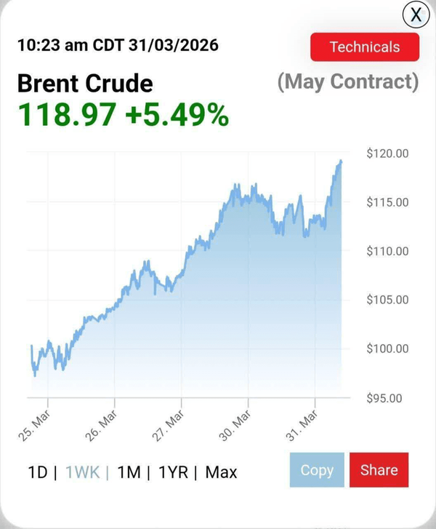Screen dimensions: 436x529
Task: Close the chart popup with X icon
Action: [416, 15]
